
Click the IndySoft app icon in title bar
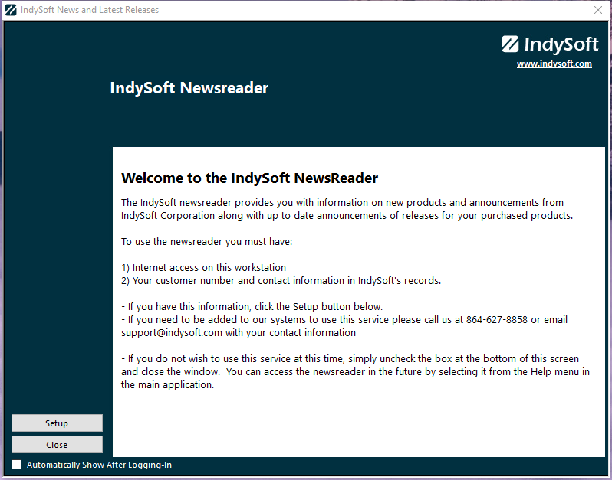(x=11, y=10)
